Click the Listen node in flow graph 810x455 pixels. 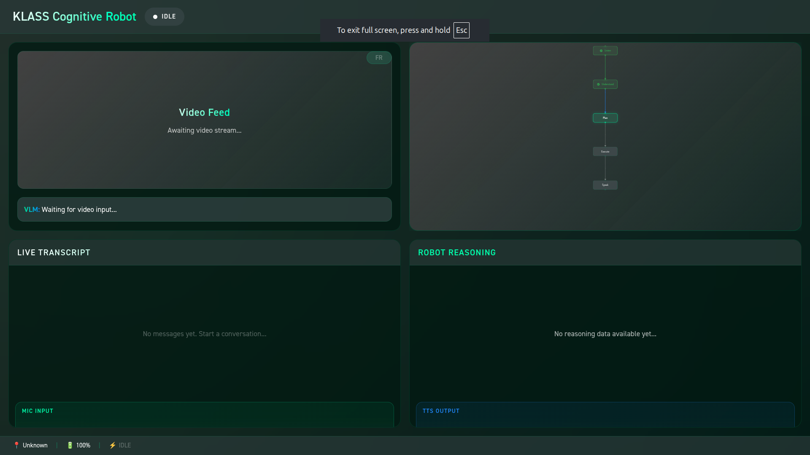pos(605,51)
